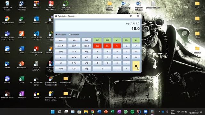Select Microsoft SQL Server Management desktop icon

click(51, 96)
